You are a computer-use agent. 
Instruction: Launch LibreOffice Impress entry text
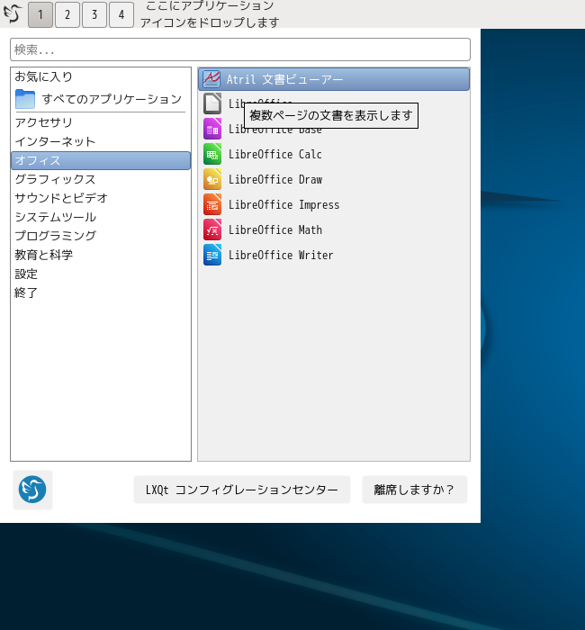click(x=284, y=205)
